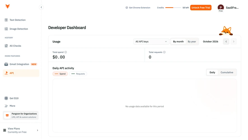Viewport: 248px width, 140px height.
Task: Select the API sidebar item
Action: [21, 73]
